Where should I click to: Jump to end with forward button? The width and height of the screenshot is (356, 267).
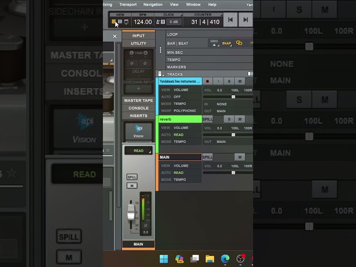pyautogui.click(x=245, y=20)
